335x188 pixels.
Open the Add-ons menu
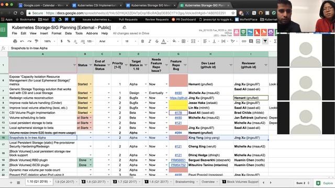click(x=92, y=33)
